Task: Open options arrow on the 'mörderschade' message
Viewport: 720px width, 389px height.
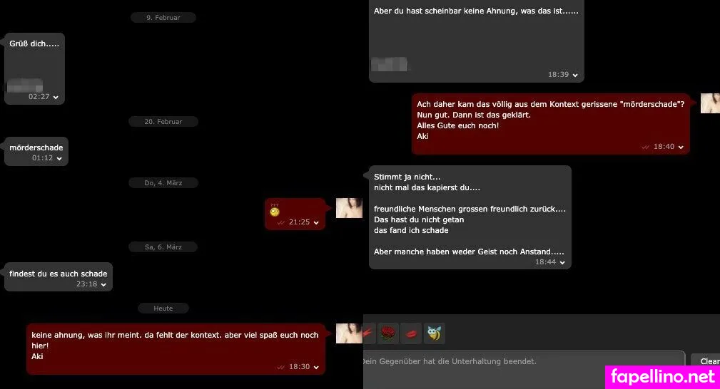Action: [x=59, y=159]
